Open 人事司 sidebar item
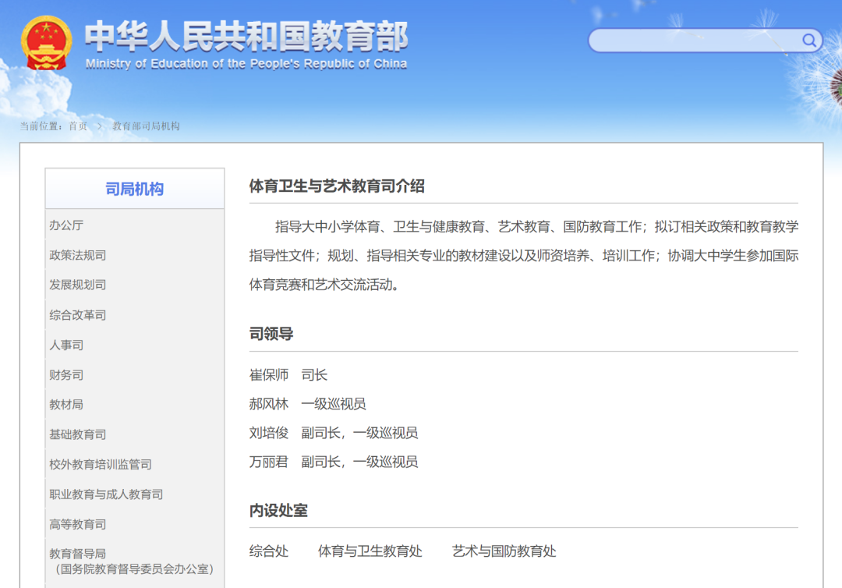Screen dimensions: 842x588 point(66,345)
